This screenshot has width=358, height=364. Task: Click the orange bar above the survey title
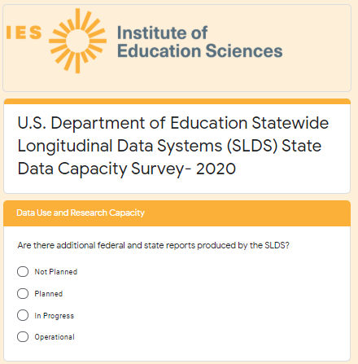[177, 102]
